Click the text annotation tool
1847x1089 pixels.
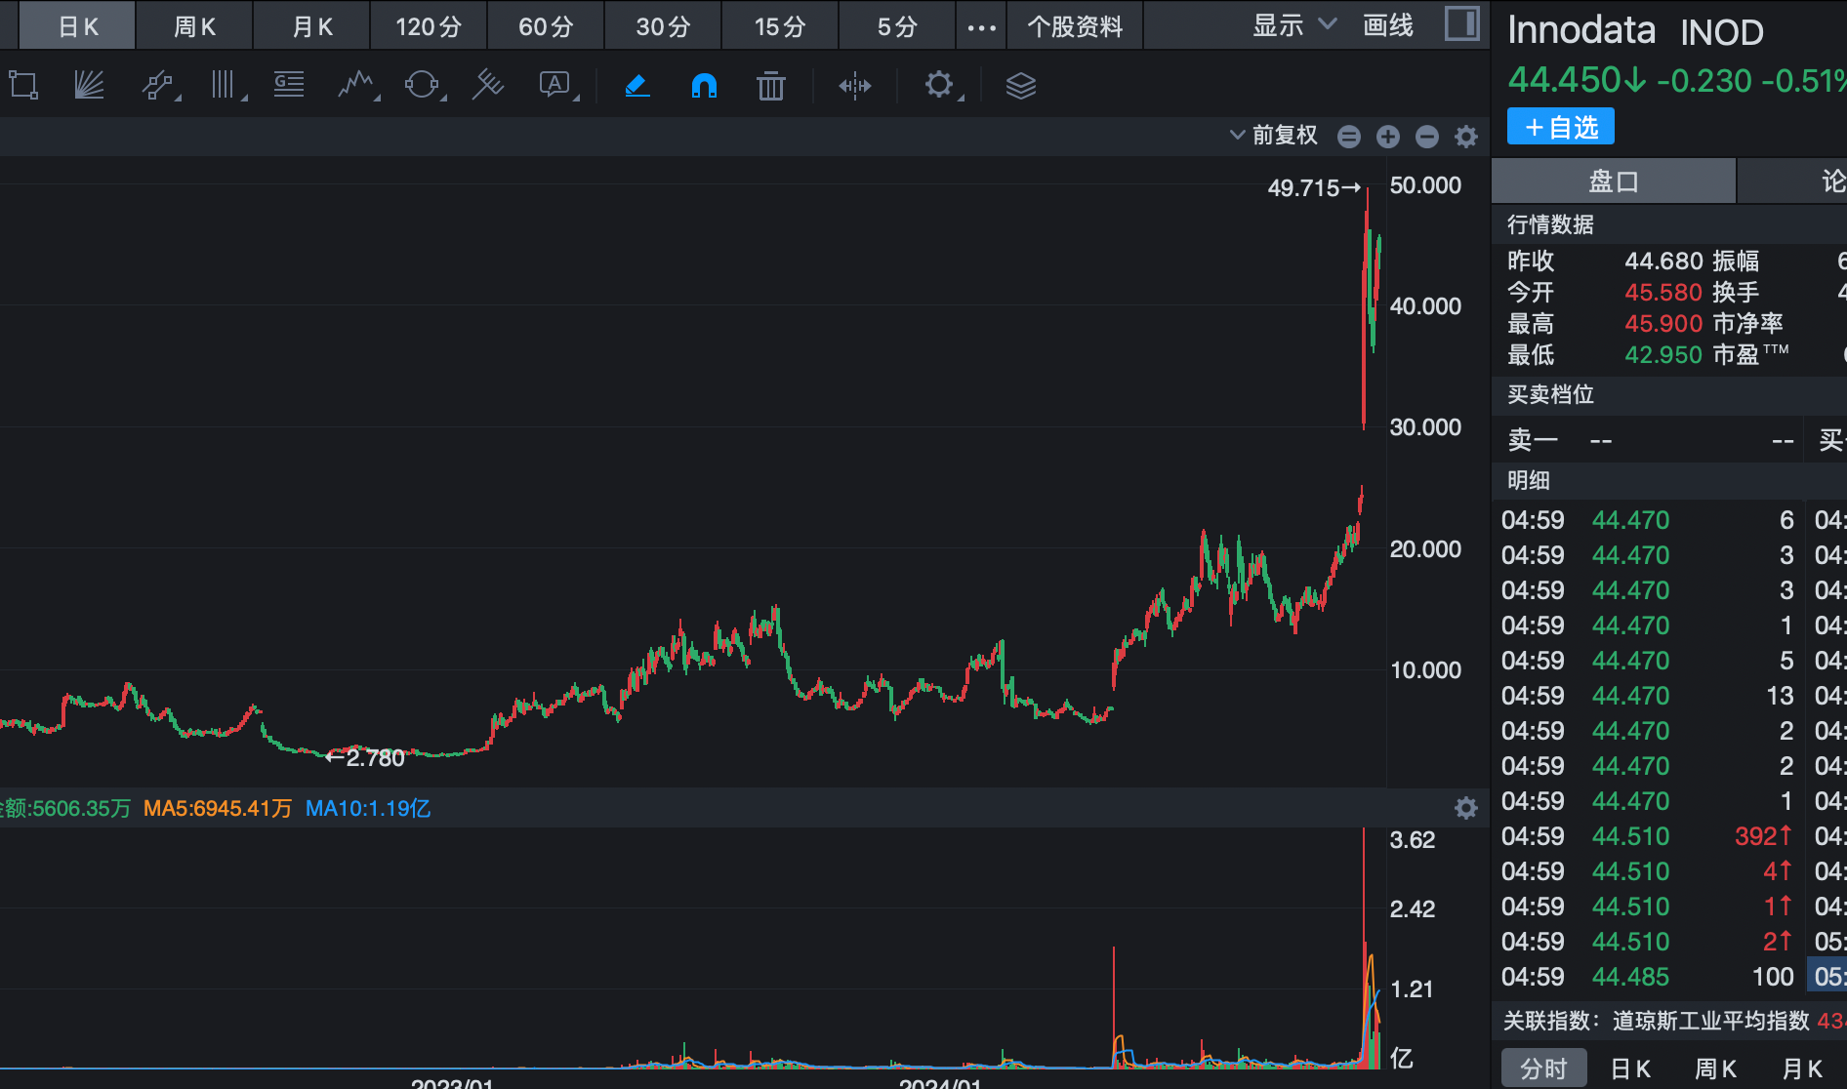pyautogui.click(x=555, y=86)
